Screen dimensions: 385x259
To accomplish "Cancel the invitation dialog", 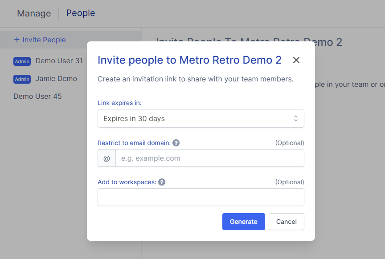I will (286, 222).
